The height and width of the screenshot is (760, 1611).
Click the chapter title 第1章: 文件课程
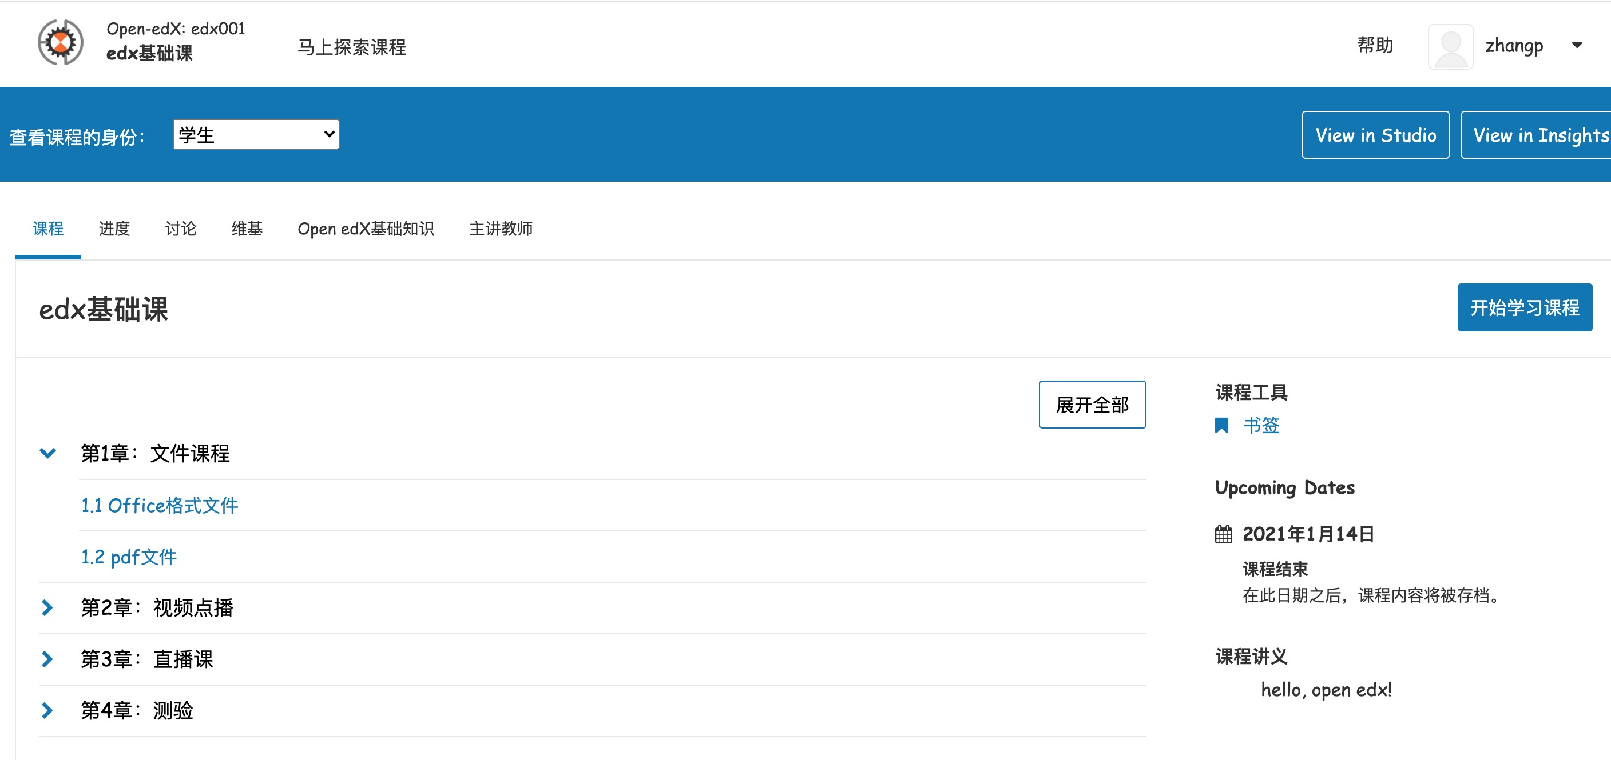(155, 453)
